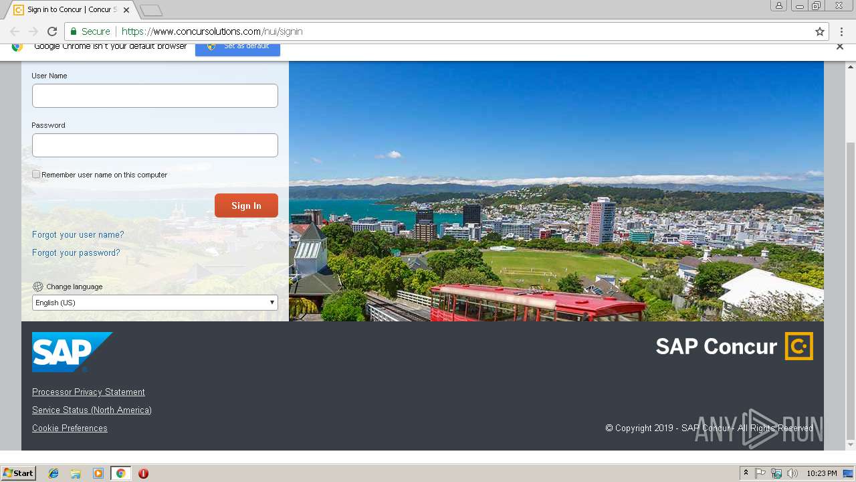Close the Sign in to Concur tab
This screenshot has width=856, height=482.
(126, 10)
